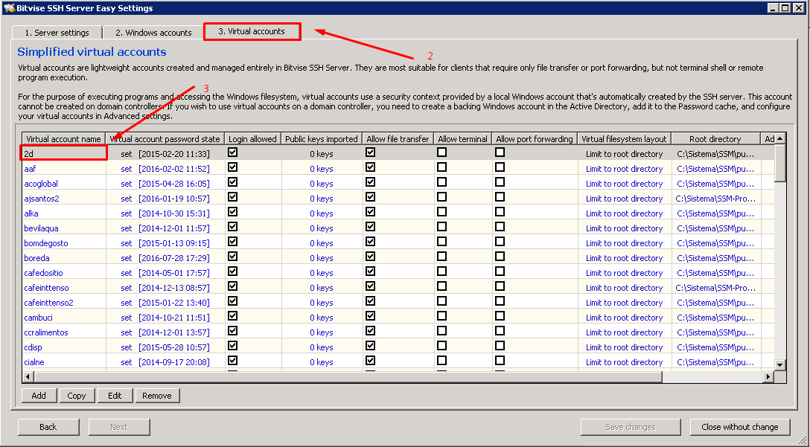Image resolution: width=810 pixels, height=447 pixels.
Task: Toggle Allow file transfer for cialne
Action: tap(371, 361)
